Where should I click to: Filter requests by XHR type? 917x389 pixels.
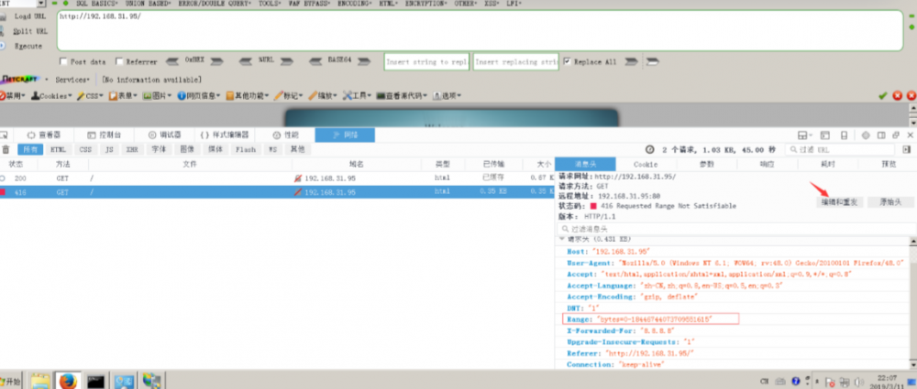coord(132,149)
